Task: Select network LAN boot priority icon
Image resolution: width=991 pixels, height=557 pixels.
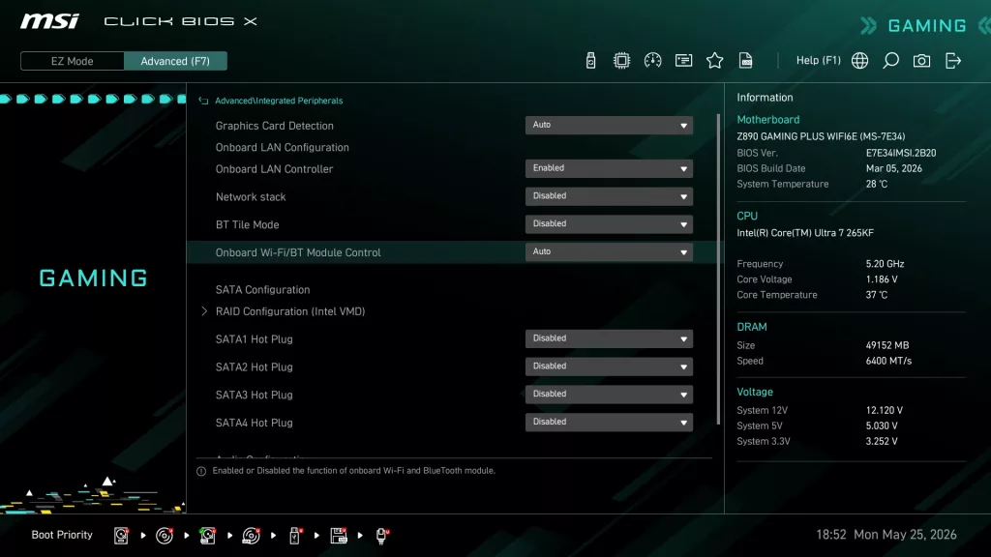Action: [381, 536]
